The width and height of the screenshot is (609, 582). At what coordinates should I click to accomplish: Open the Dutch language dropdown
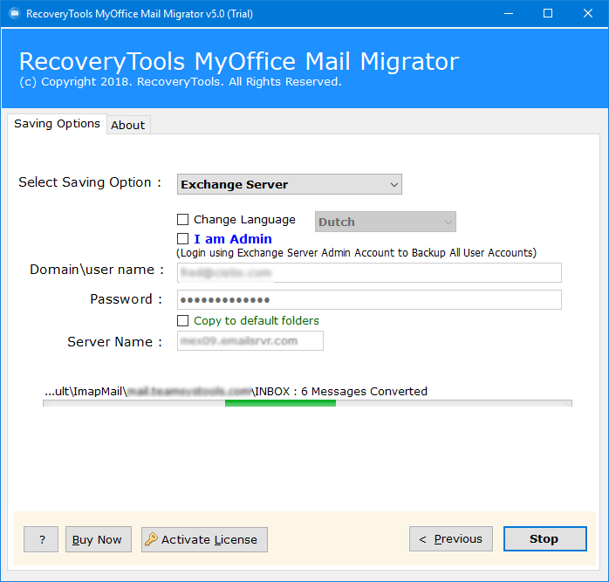386,222
